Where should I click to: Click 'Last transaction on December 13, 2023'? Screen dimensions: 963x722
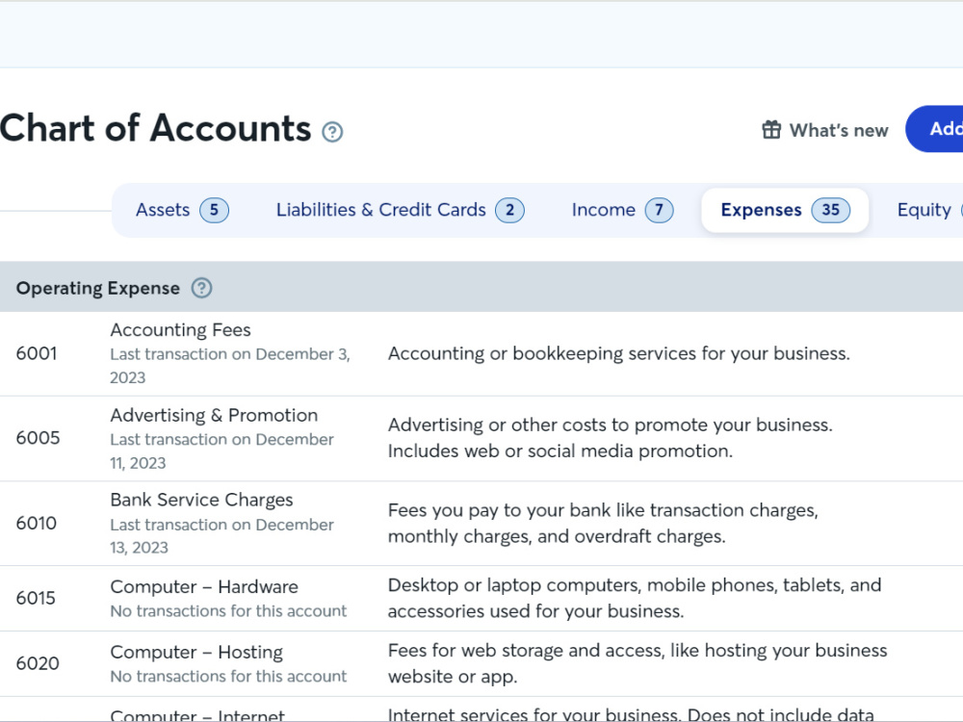tap(221, 536)
